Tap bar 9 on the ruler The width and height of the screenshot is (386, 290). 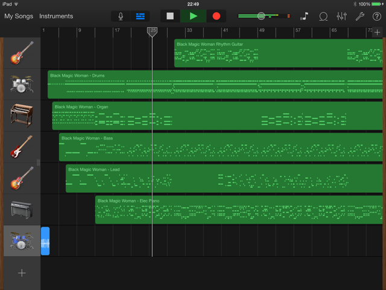click(x=80, y=30)
